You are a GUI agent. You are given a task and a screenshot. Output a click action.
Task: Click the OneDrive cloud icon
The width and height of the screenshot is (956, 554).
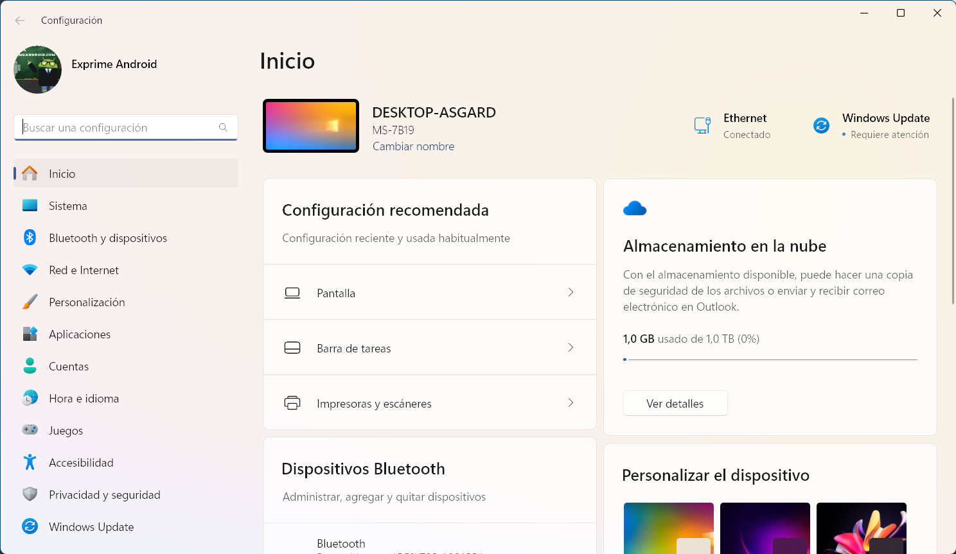click(634, 209)
